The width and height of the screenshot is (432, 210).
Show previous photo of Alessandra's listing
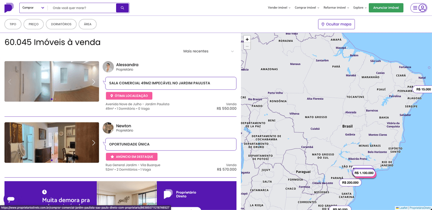pos(10,82)
